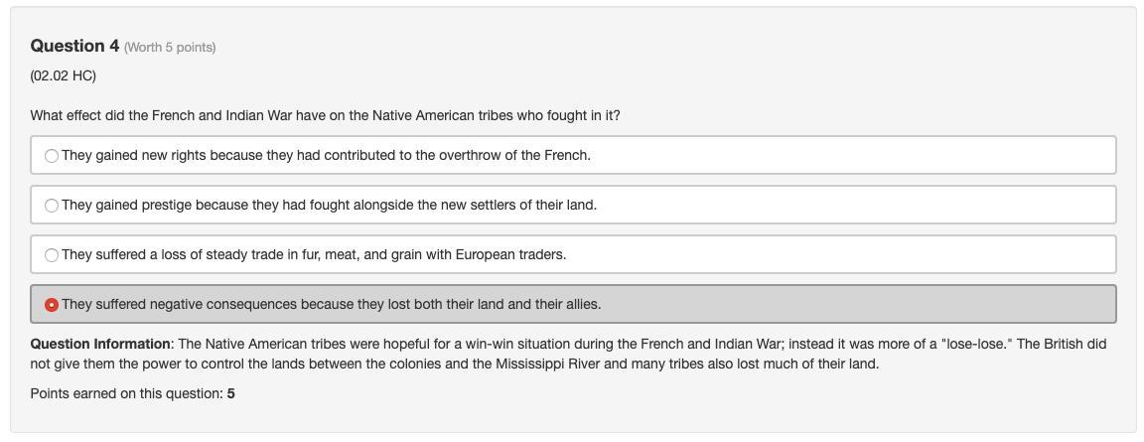Click the 'Points earned on this question' text
This screenshot has height=442, width=1144.
[126, 393]
